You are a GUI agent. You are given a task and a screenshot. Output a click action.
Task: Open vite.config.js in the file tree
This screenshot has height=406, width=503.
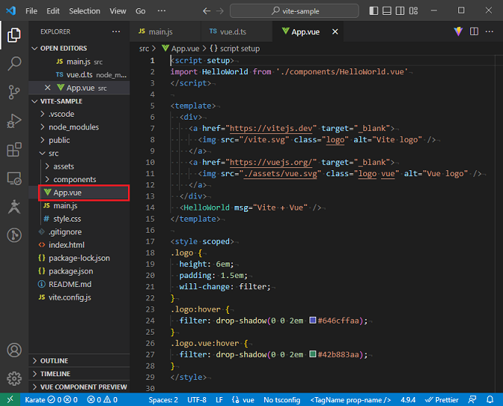pyautogui.click(x=70, y=297)
